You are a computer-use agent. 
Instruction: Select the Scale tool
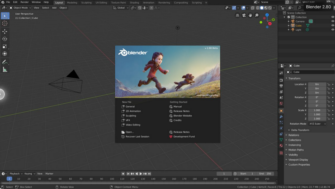click(x=5, y=46)
